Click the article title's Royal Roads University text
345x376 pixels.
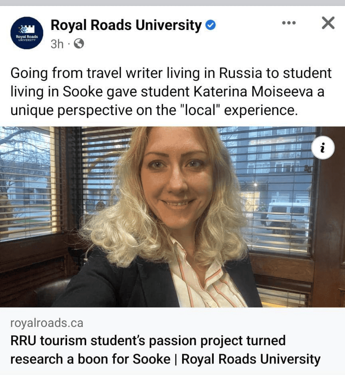click(x=251, y=359)
